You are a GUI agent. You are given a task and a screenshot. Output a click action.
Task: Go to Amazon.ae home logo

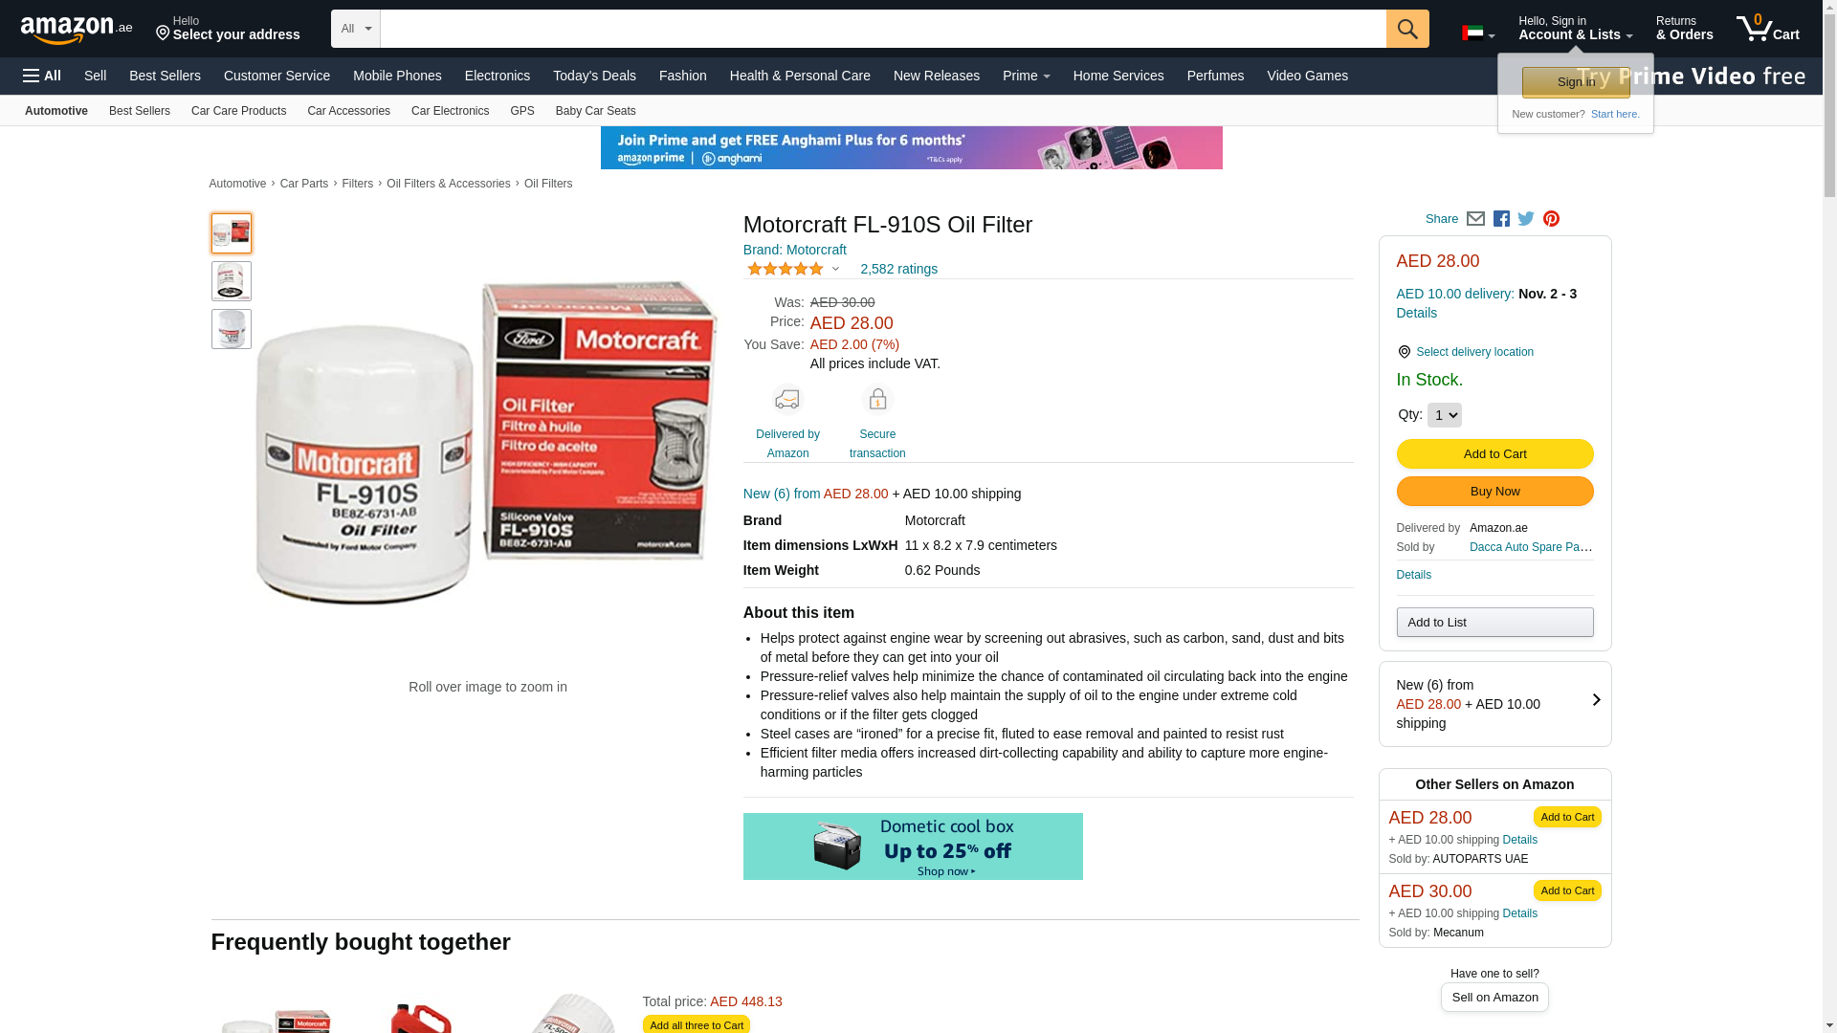(x=77, y=30)
